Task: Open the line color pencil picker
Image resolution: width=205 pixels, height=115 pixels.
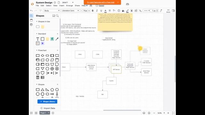Action: click(x=127, y=11)
